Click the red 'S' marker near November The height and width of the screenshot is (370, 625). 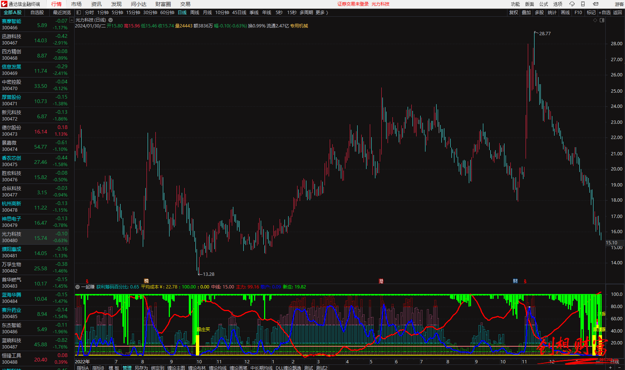(525, 281)
